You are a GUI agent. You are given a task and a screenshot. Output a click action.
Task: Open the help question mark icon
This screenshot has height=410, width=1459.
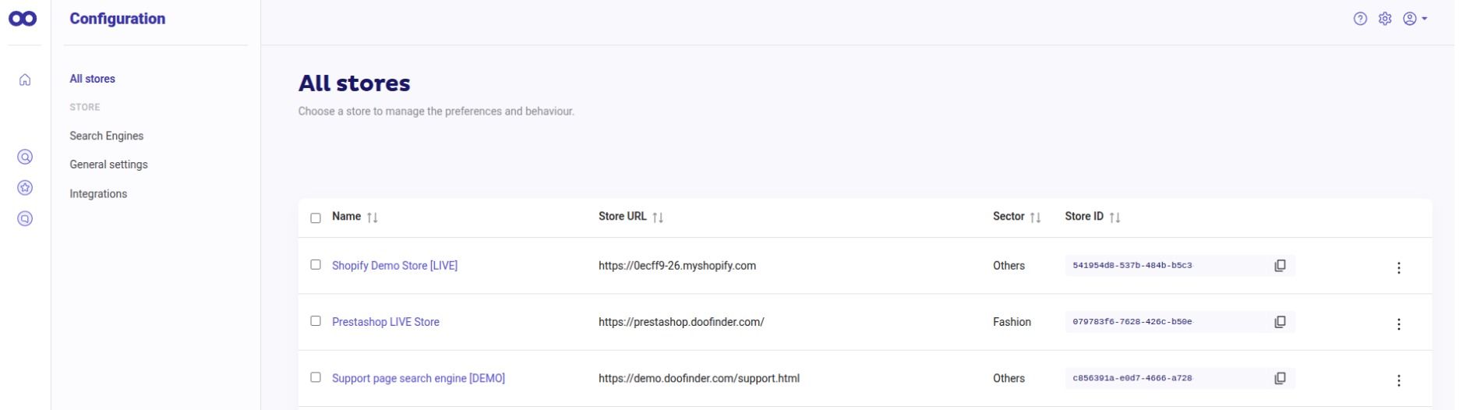coord(1360,19)
